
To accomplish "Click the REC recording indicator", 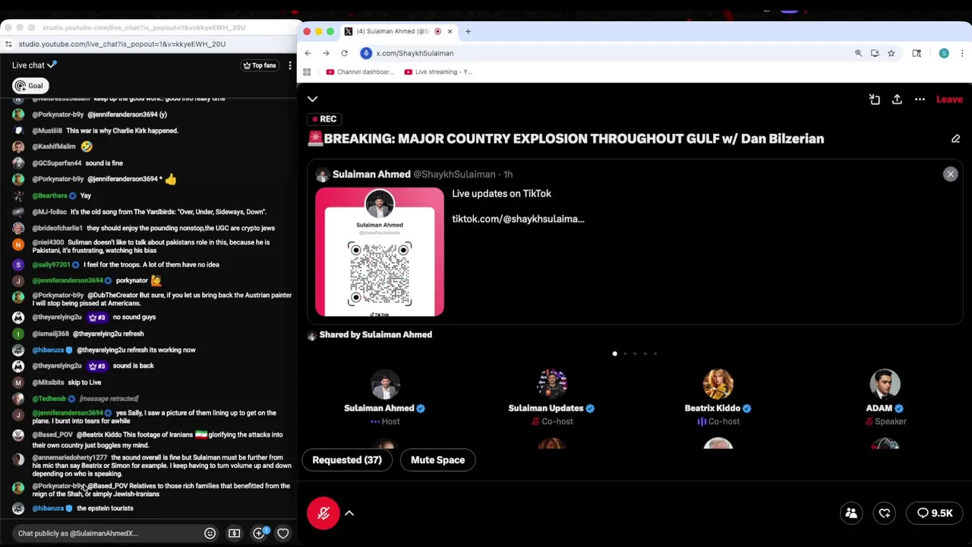I will [323, 119].
